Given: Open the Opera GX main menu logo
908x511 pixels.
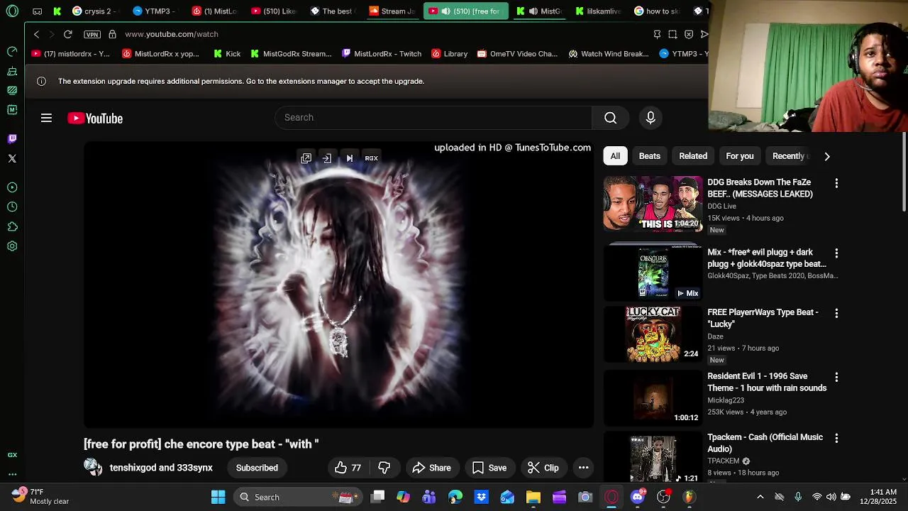Looking at the screenshot, I should pos(12,11).
